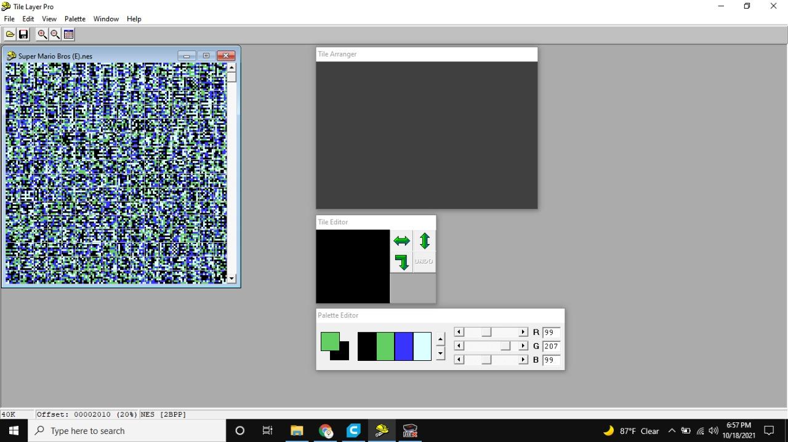Decrease blue with the B slider left arrow

(x=459, y=360)
